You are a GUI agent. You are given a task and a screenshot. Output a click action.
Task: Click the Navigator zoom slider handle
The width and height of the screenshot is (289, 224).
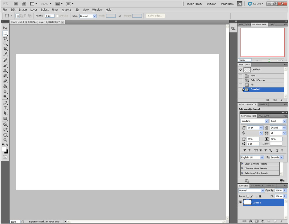click(269, 60)
